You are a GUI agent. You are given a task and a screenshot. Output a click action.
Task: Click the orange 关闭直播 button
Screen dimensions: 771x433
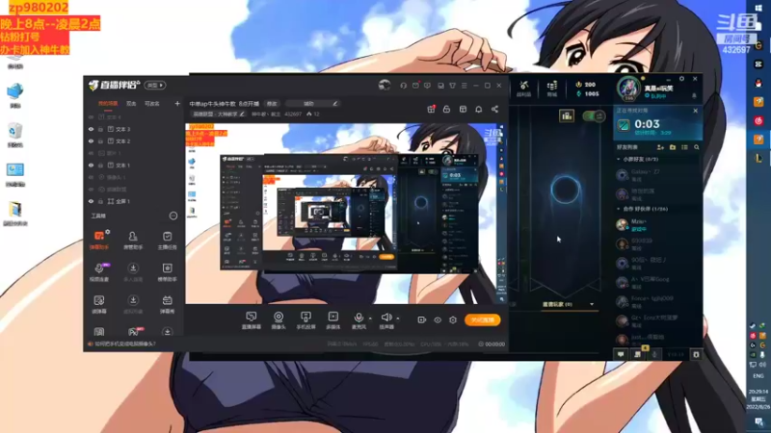tap(483, 320)
